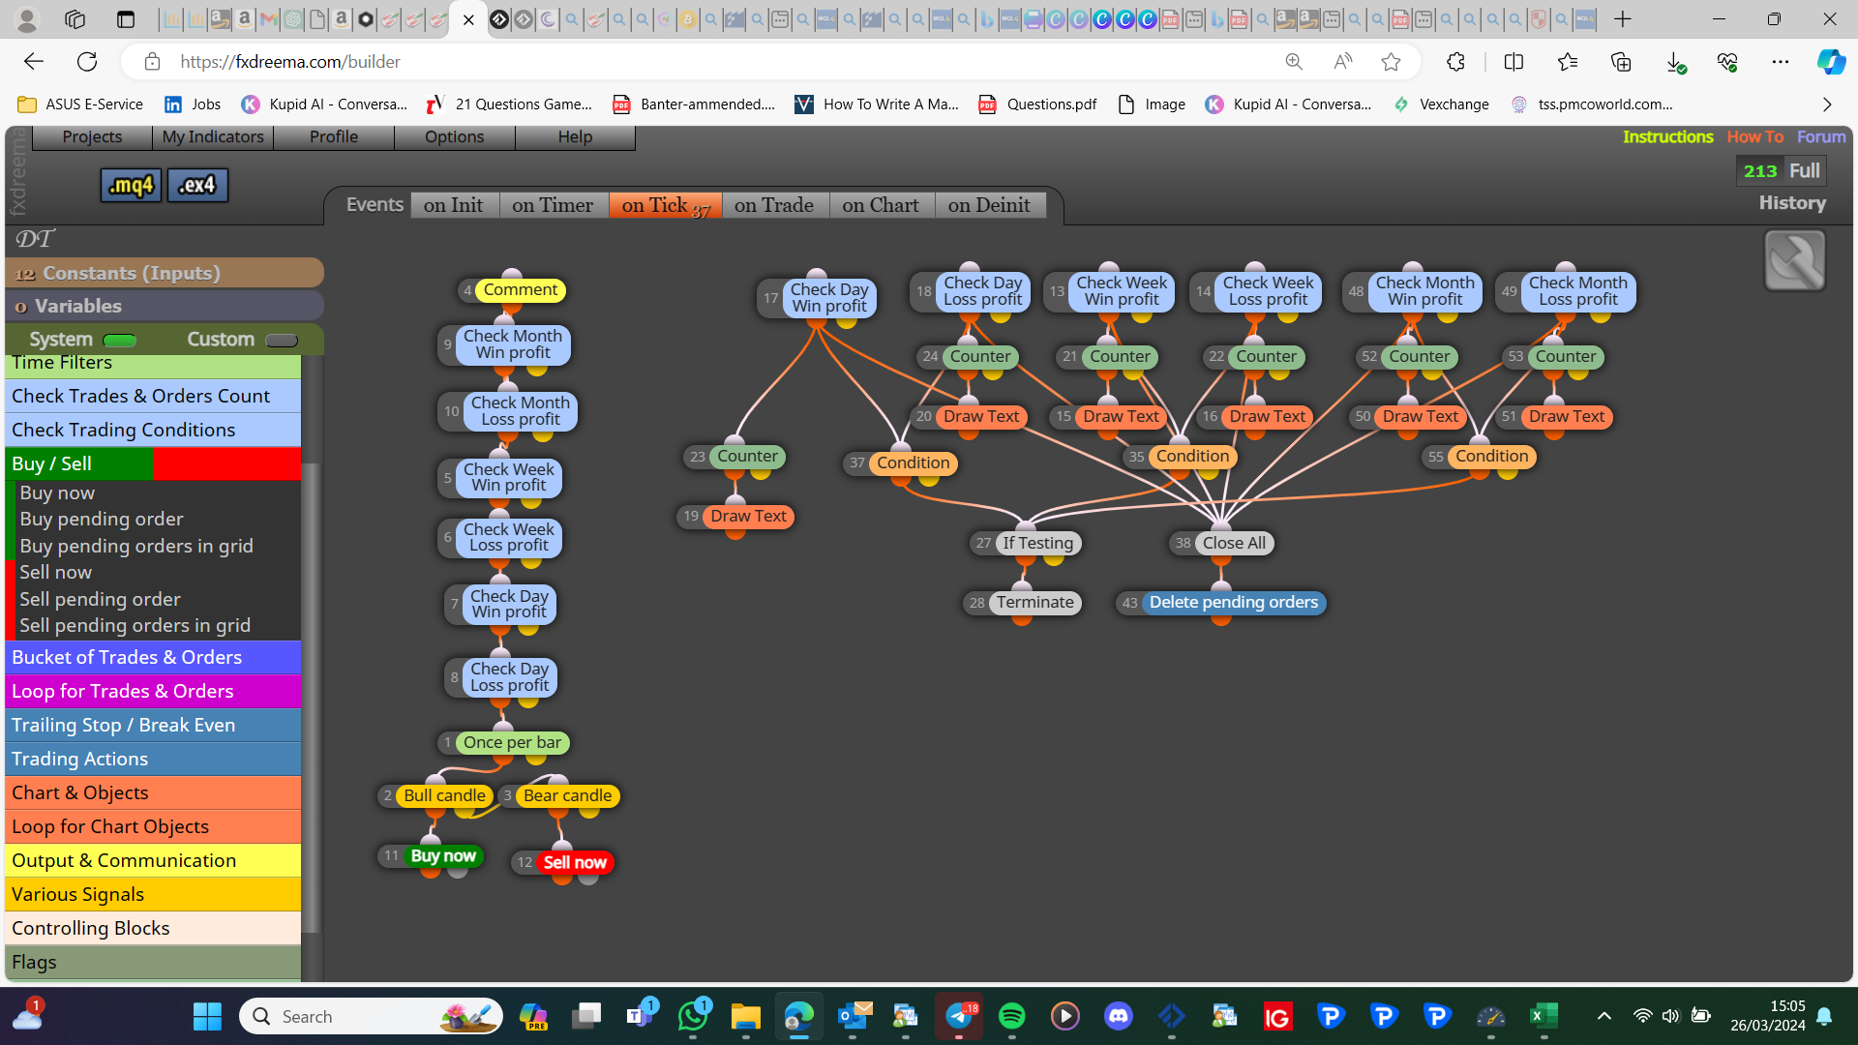The height and width of the screenshot is (1045, 1858).
Task: Switch to the on Trade event tab
Action: [774, 205]
